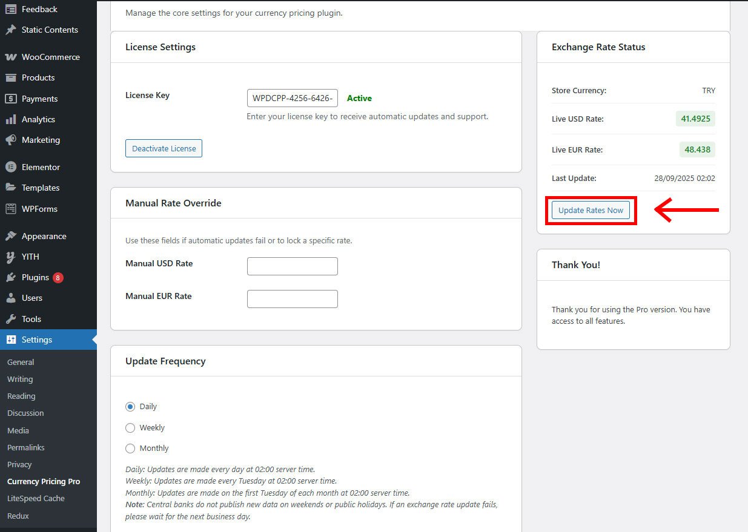Focus the Manual USD Rate field
The height and width of the screenshot is (532, 748).
pyautogui.click(x=292, y=266)
